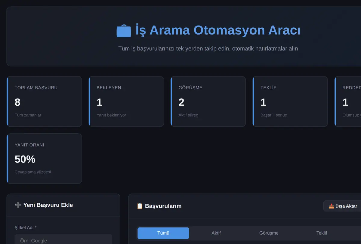The image size is (361, 244).
Task: Click the briefcase icon in the header
Action: pos(124,31)
